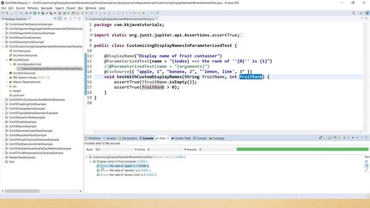The height and width of the screenshot is (208, 370).
Task: Click the External Tools run icon
Action: (51, 13)
